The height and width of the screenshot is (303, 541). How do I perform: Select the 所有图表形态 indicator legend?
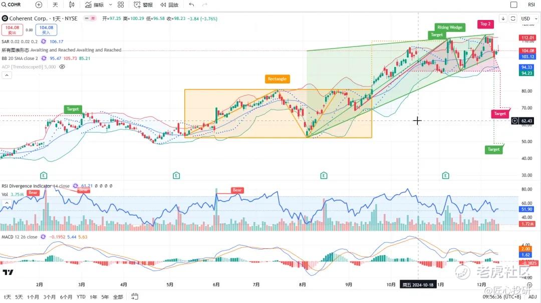pos(62,50)
